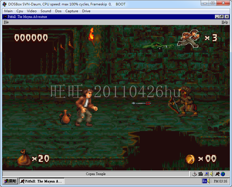Click the globe icon in status bar
232x187 pixels.
point(223,174)
